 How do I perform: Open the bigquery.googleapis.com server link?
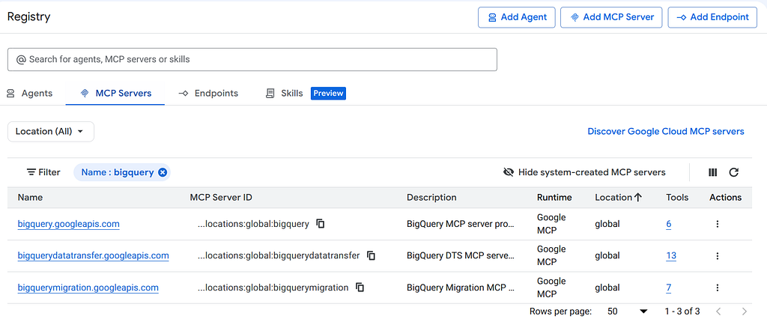click(68, 224)
